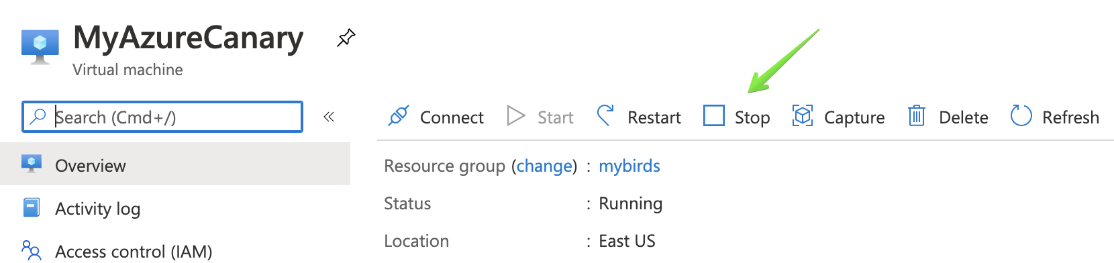Click the Virtual machine subtitle
Screen dimensions: 1114x263
pos(128,70)
